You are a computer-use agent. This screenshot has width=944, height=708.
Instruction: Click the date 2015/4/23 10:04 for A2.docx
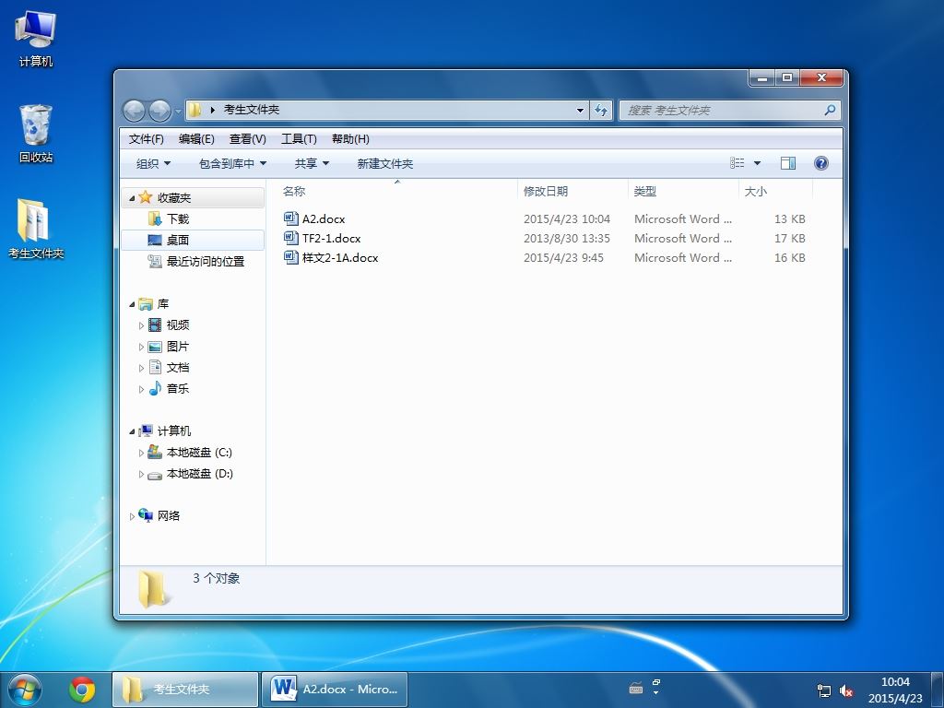567,218
